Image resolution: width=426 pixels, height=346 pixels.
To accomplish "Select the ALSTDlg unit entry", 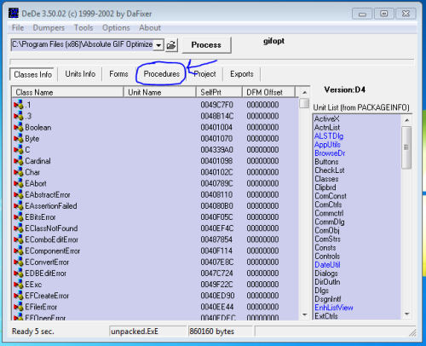I will coord(329,136).
